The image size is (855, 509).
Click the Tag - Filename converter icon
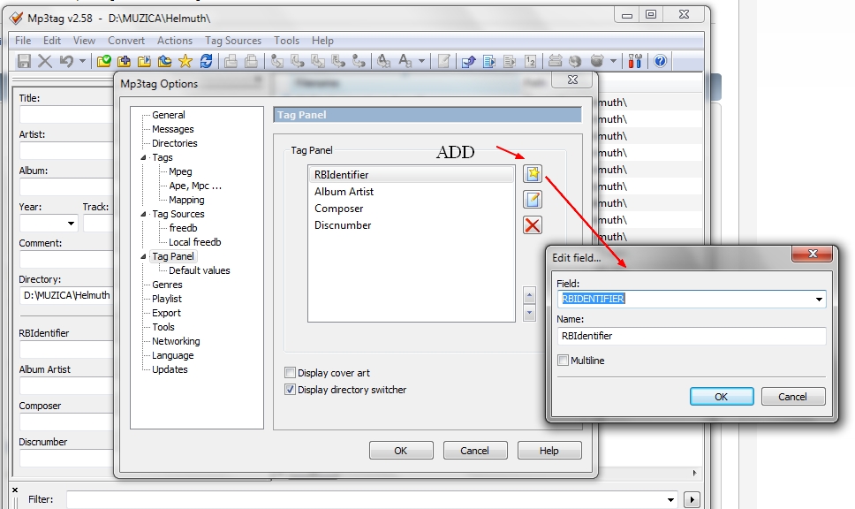pyautogui.click(x=277, y=61)
